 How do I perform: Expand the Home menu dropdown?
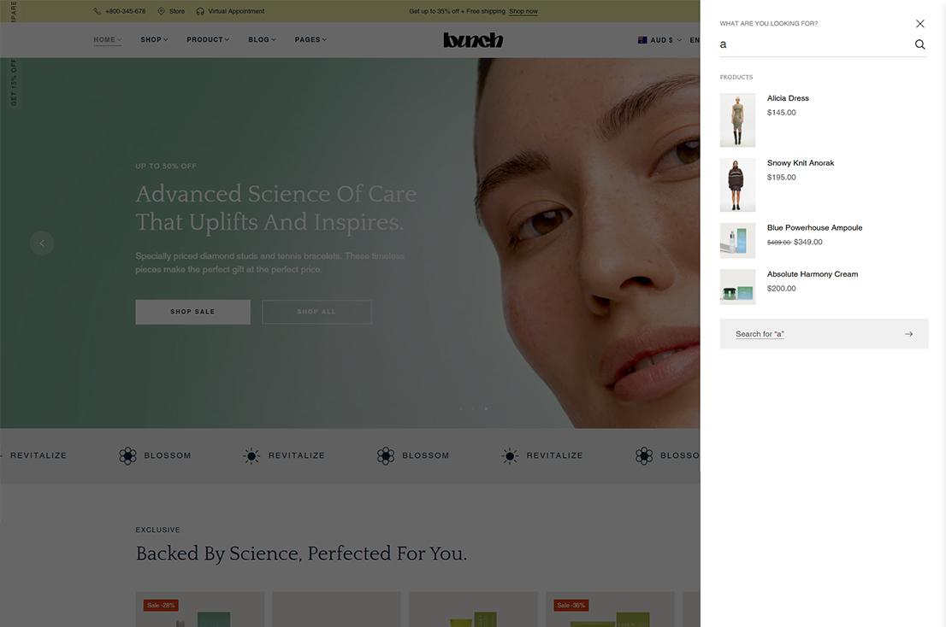tap(107, 40)
